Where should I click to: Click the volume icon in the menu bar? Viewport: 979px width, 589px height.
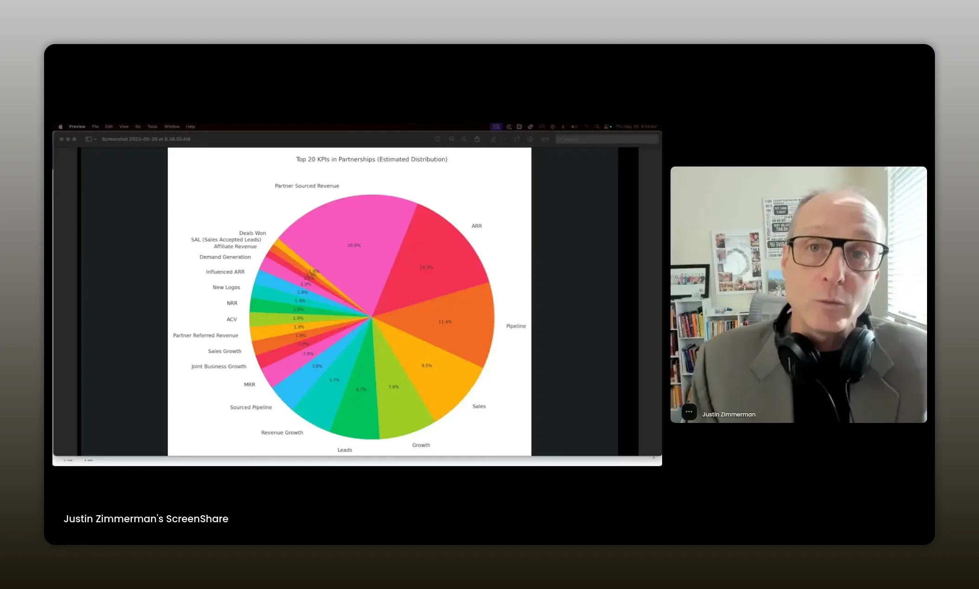574,127
